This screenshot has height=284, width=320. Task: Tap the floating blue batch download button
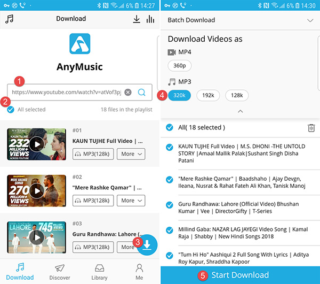coord(147,245)
